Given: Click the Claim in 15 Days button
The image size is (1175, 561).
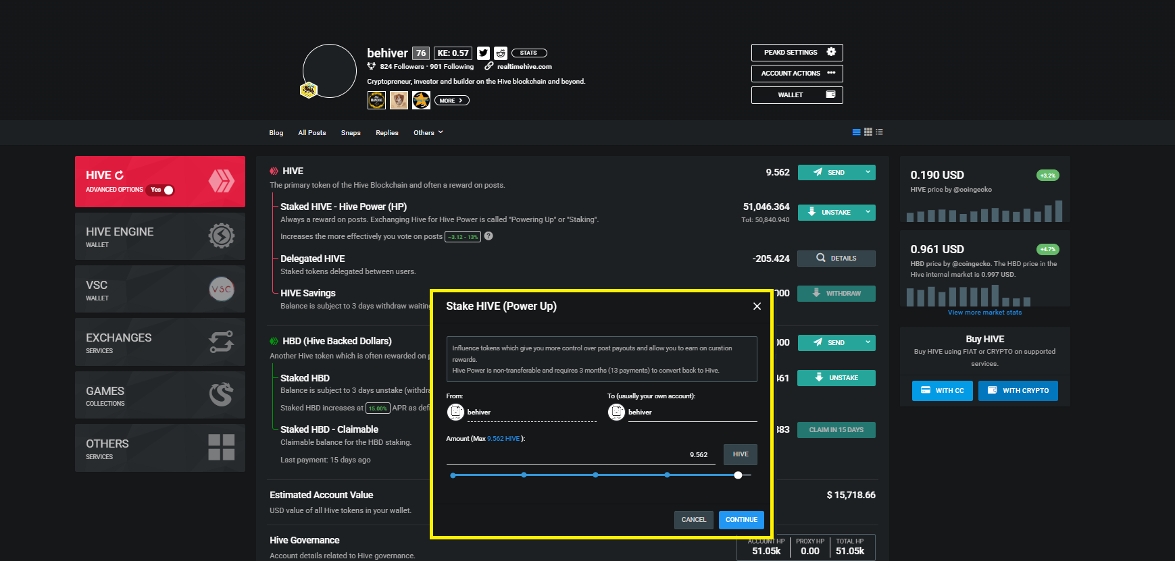Looking at the screenshot, I should point(836,430).
